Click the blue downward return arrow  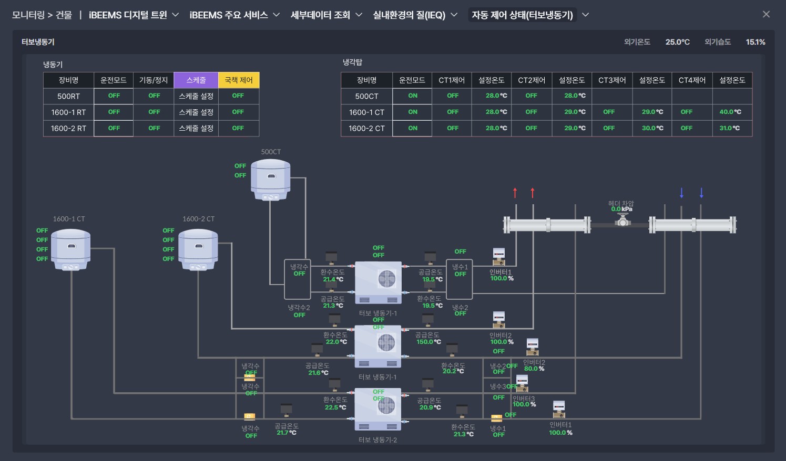pos(681,193)
